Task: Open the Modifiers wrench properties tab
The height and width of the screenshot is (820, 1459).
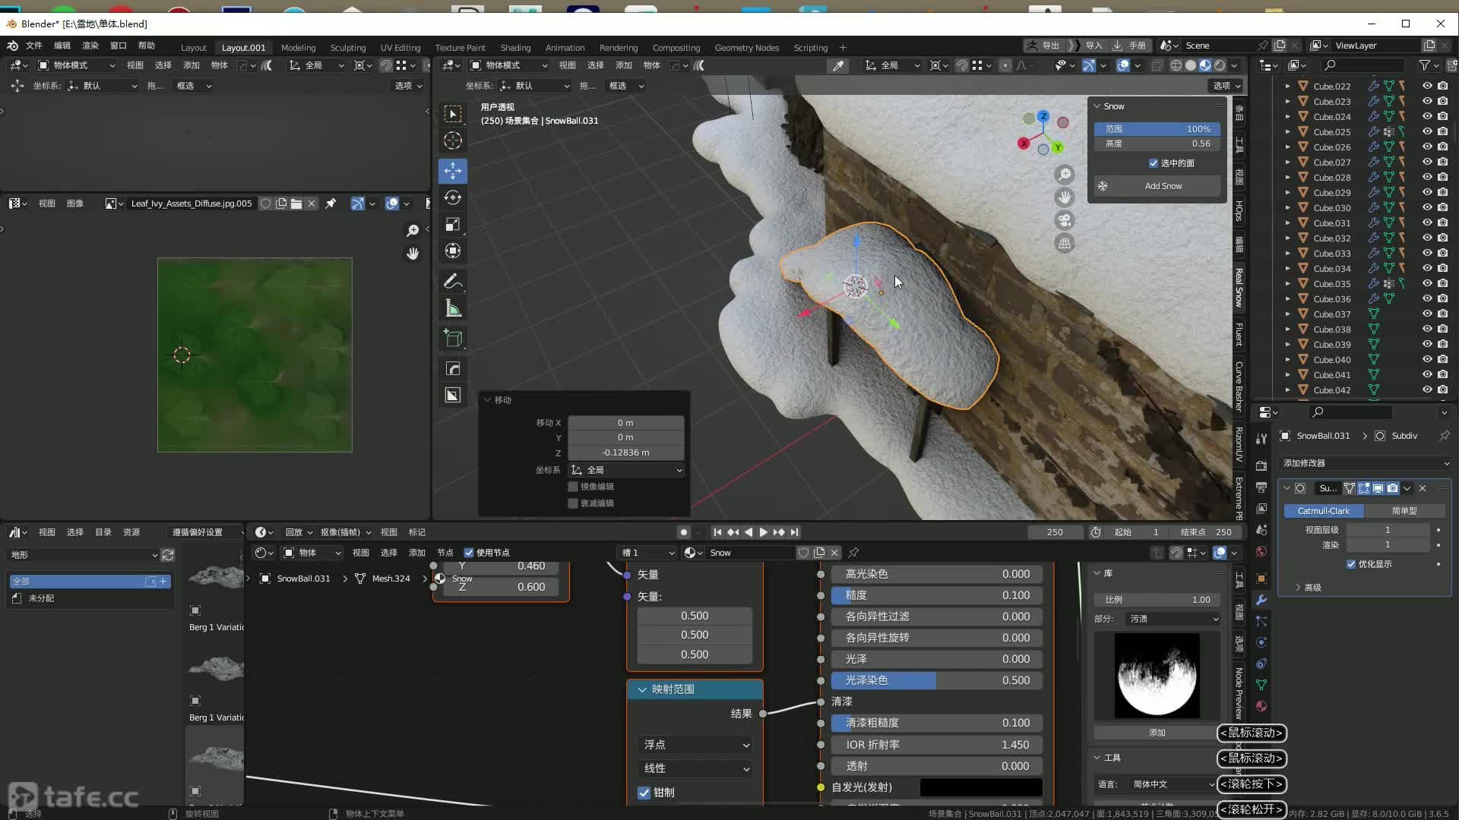Action: coord(1261,600)
